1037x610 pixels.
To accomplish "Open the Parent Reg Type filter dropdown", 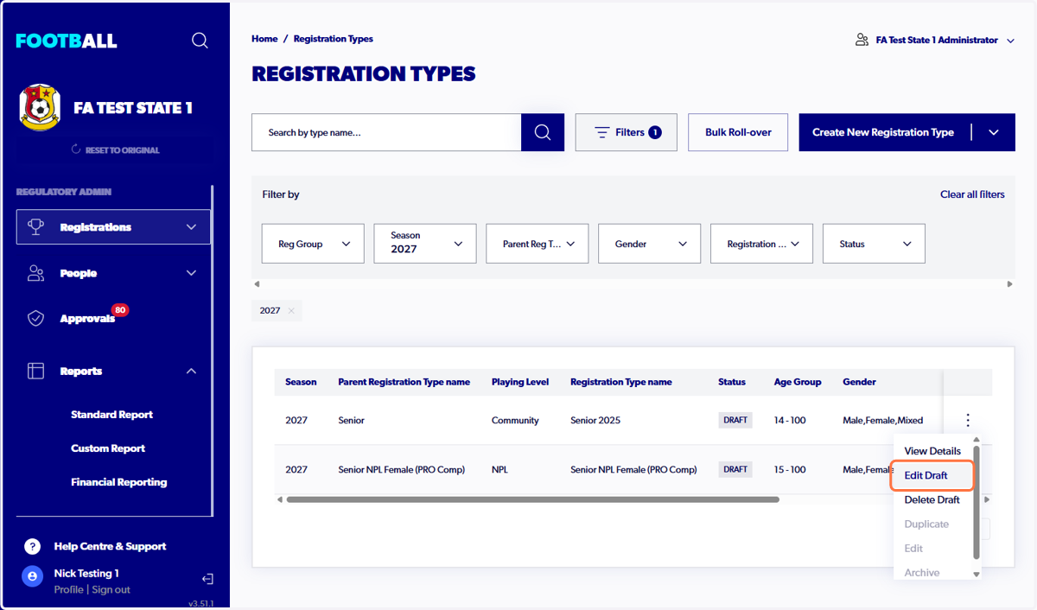I will (538, 244).
